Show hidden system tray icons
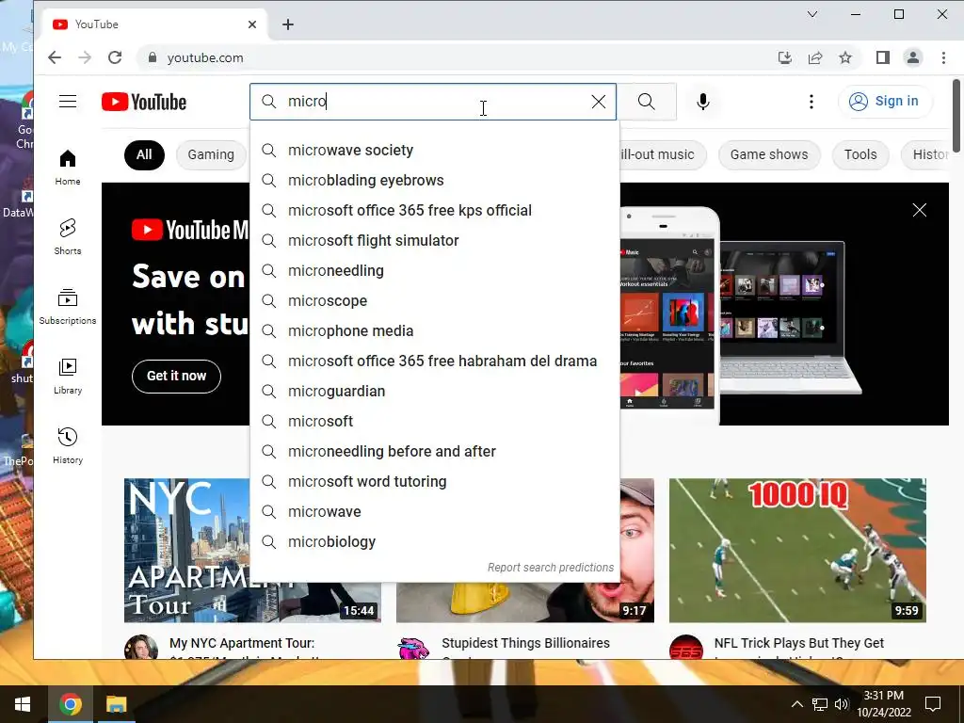This screenshot has height=723, width=964. point(796,704)
